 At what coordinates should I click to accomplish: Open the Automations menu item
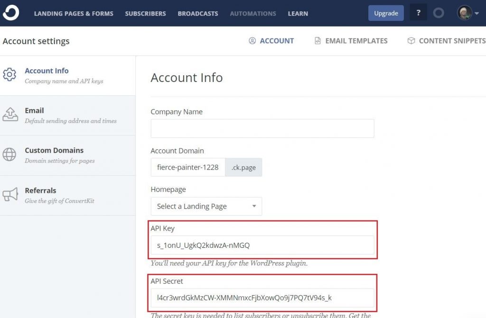pos(253,14)
